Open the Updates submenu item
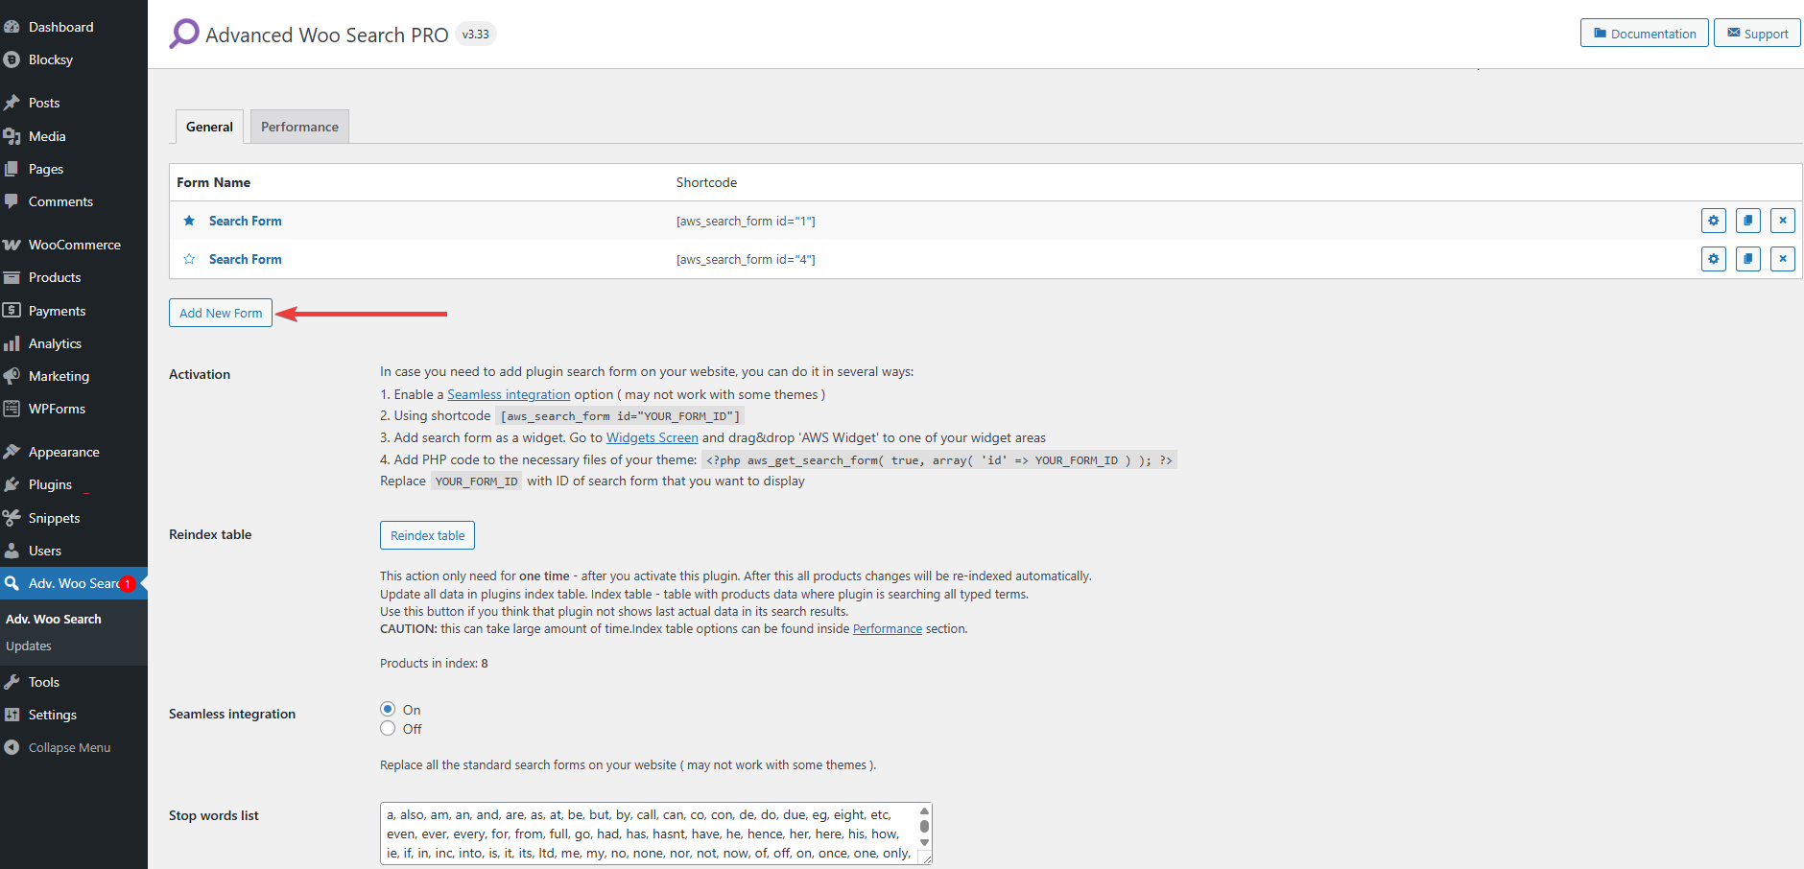 click(x=29, y=646)
